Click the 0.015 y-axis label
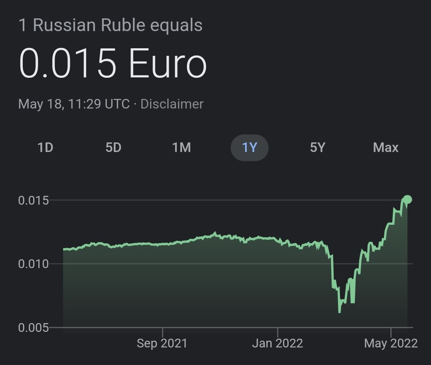The height and width of the screenshot is (365, 431). click(x=33, y=200)
